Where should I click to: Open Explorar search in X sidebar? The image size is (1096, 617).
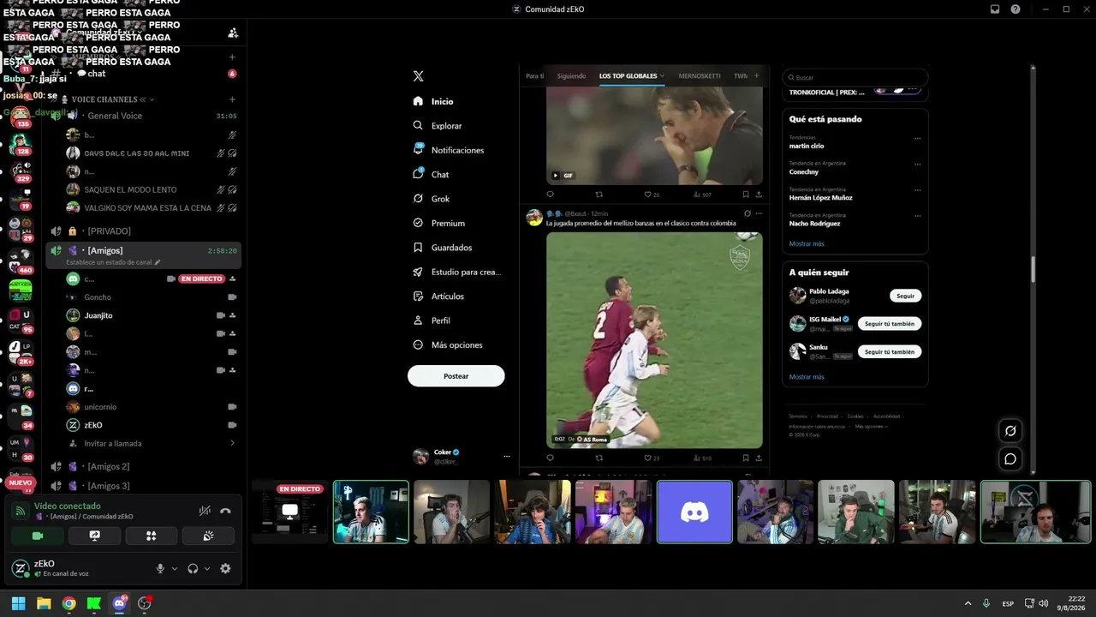pyautogui.click(x=438, y=126)
